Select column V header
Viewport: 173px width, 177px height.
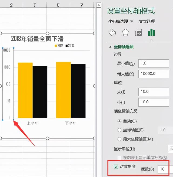pos(82,5)
